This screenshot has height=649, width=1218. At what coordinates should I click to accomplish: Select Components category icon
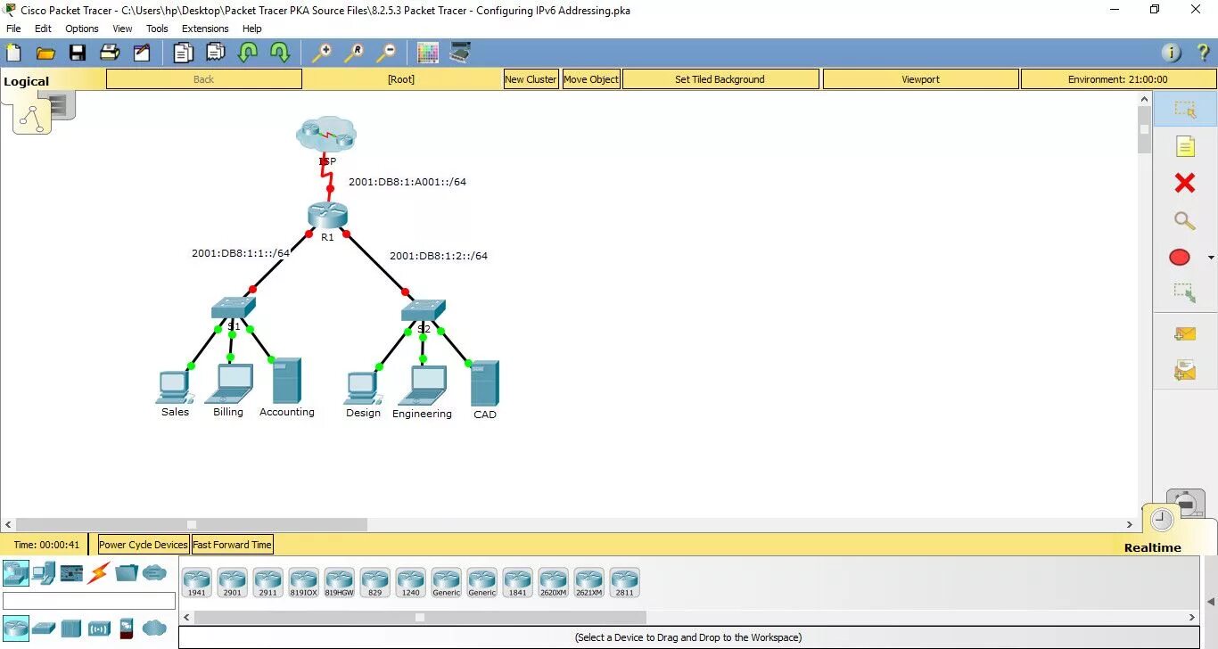(x=71, y=572)
